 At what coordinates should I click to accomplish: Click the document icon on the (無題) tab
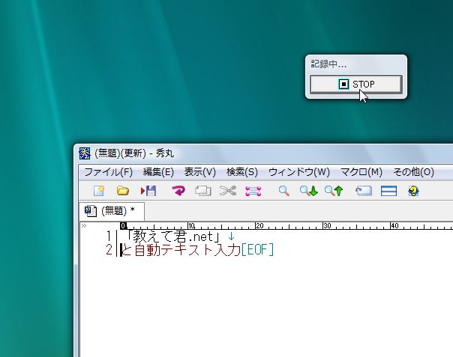(91, 211)
